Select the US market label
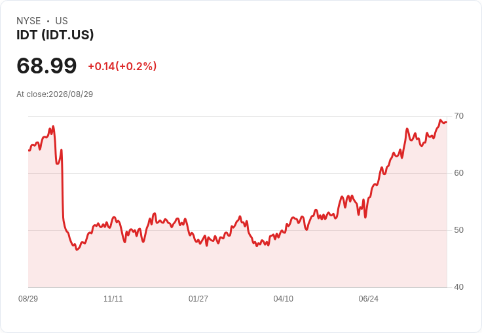The height and width of the screenshot is (333, 482). [62, 21]
